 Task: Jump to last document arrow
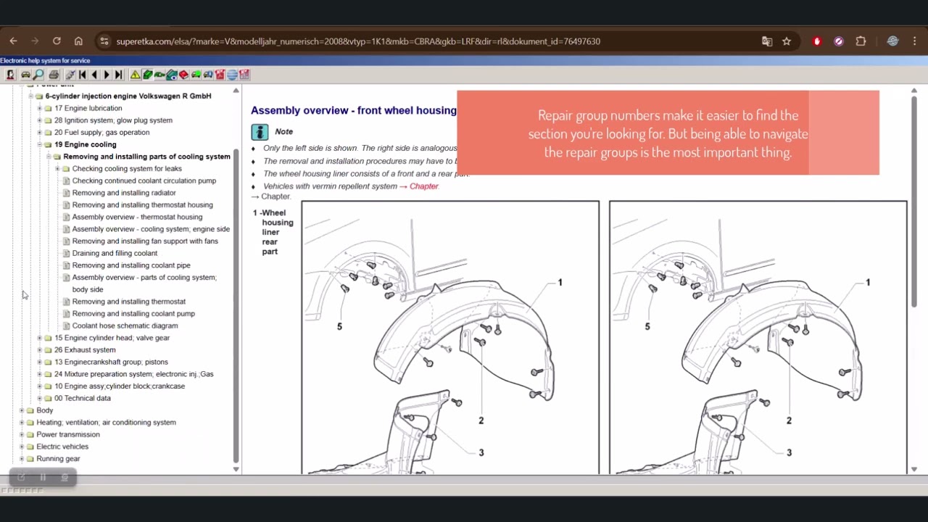[118, 75]
